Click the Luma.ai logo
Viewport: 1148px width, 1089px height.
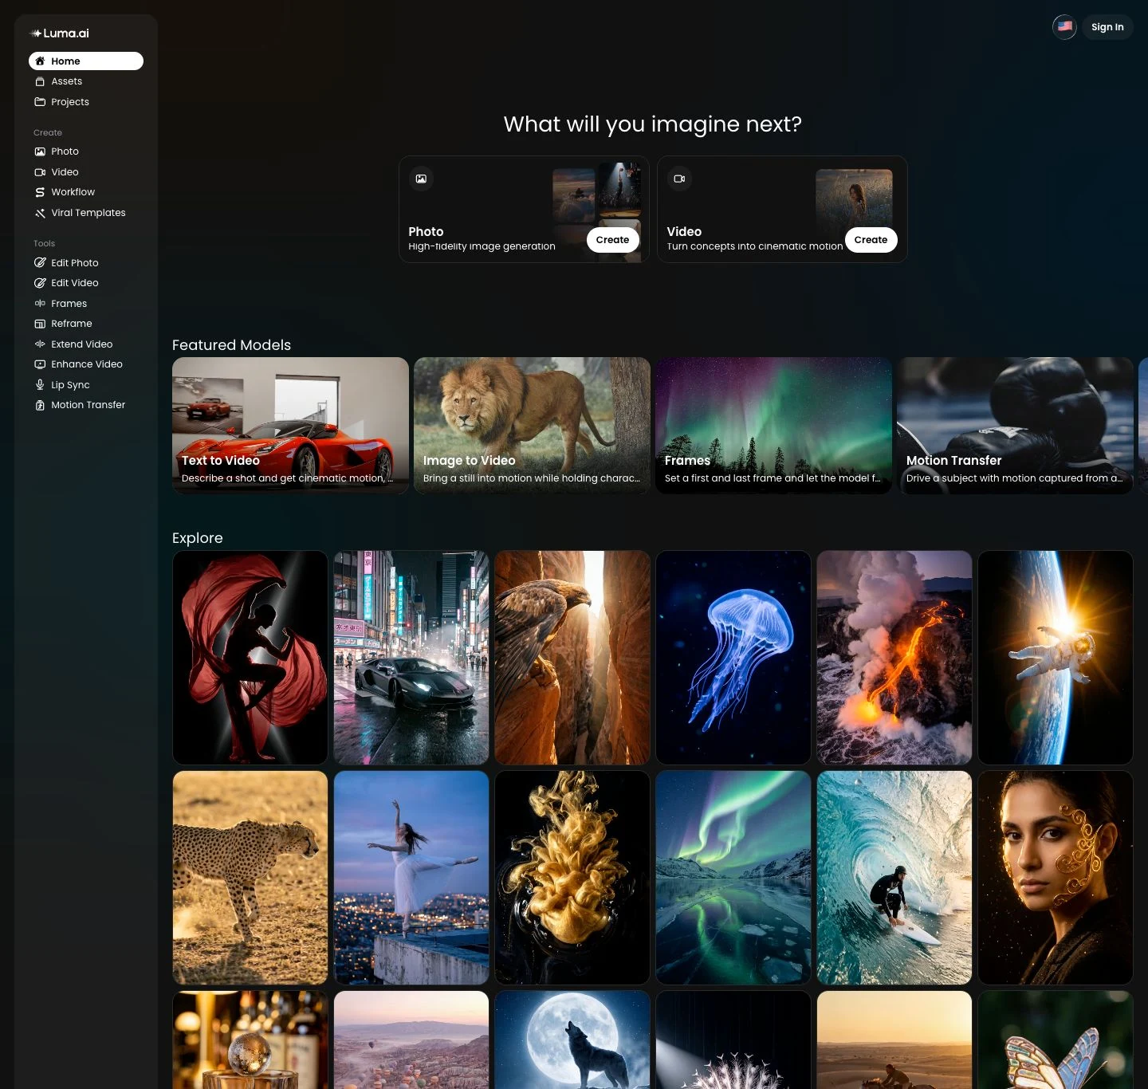60,33
